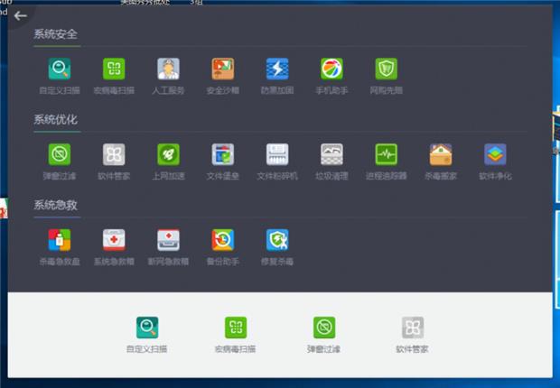560x388 pixels.
Task: Open the 防黑加固 tool
Action: tap(277, 69)
